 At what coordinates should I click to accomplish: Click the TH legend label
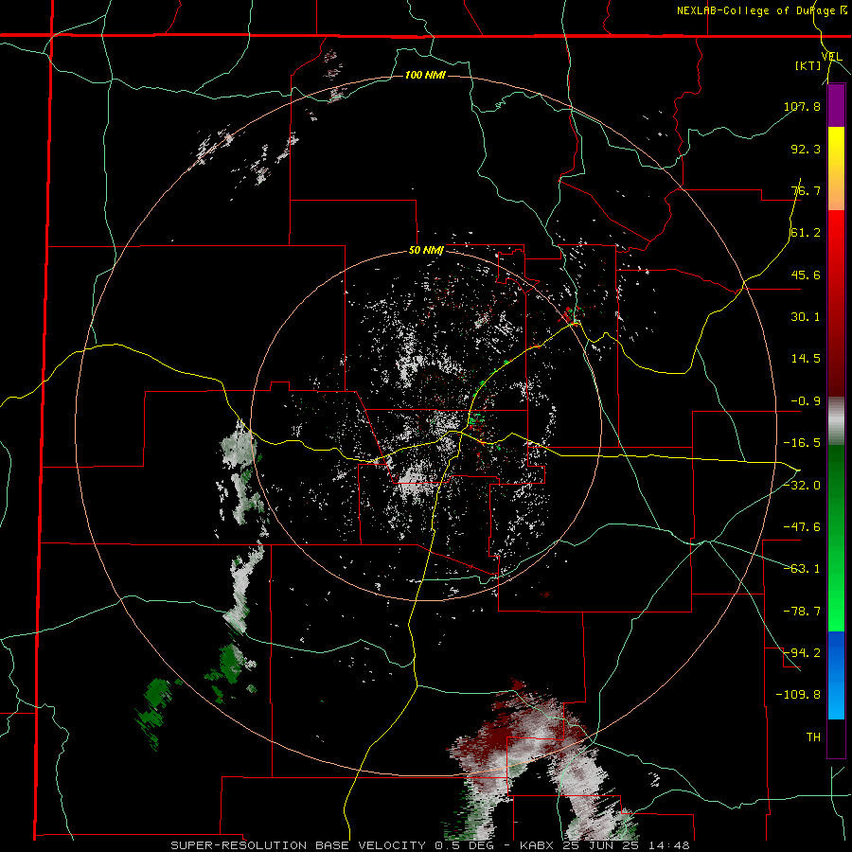pos(813,737)
